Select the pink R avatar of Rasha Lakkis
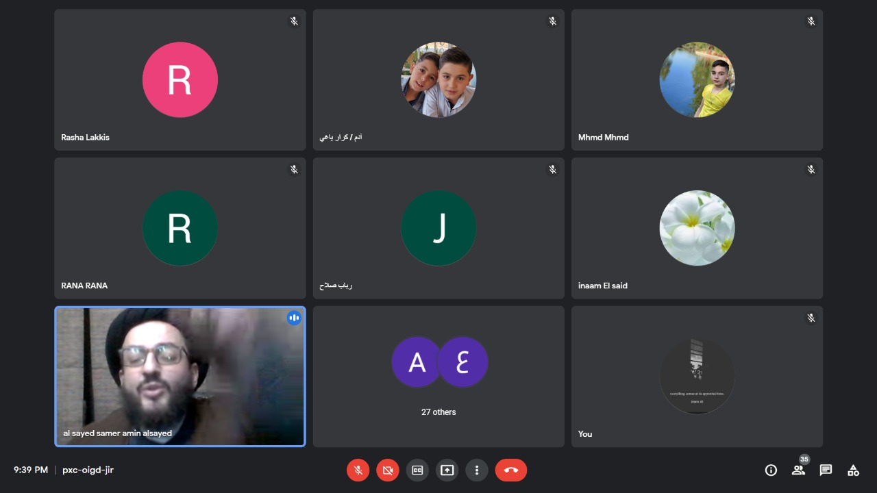Image resolution: width=877 pixels, height=493 pixels. [x=180, y=80]
